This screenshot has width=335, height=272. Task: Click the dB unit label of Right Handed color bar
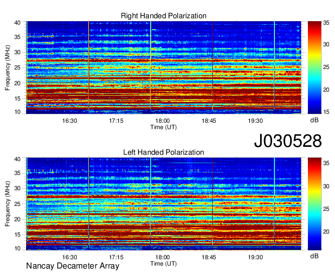[314, 120]
